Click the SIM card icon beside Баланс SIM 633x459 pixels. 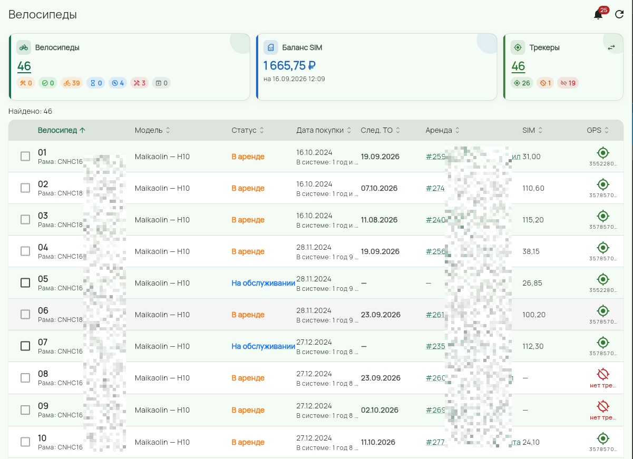point(271,47)
